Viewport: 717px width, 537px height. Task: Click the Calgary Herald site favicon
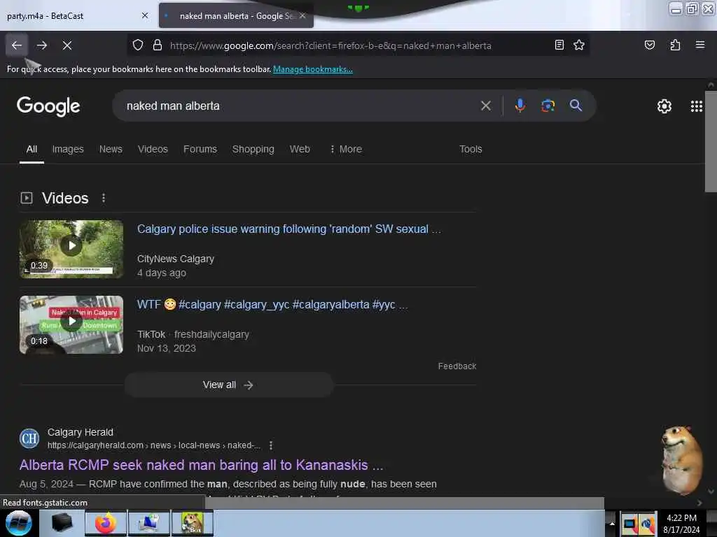[29, 439]
